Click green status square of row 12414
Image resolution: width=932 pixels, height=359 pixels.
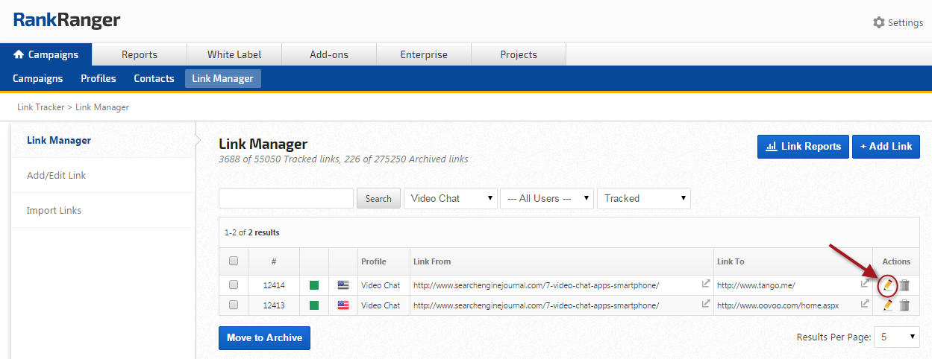click(314, 285)
